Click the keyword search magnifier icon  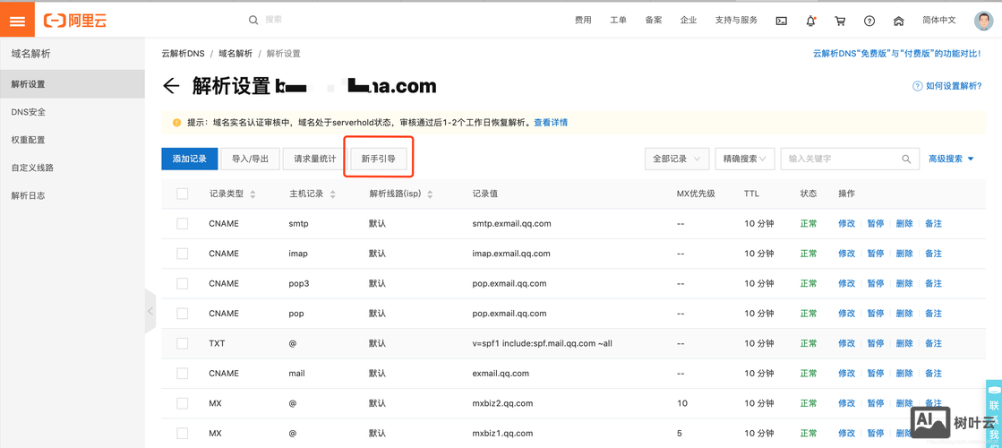click(906, 159)
